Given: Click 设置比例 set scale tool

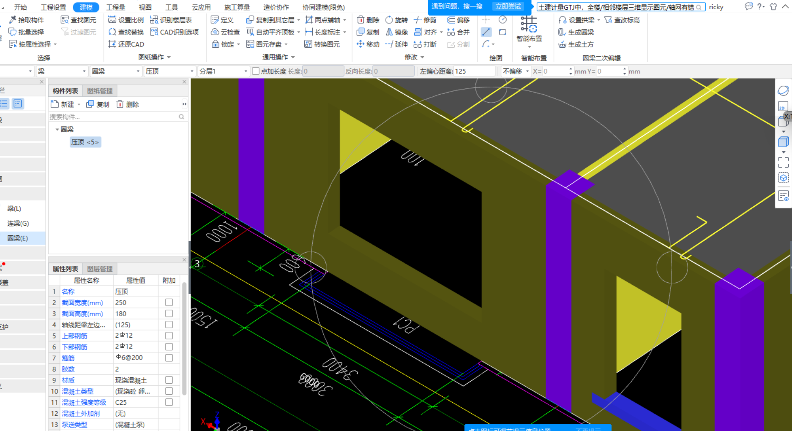Looking at the screenshot, I should click(x=126, y=20).
